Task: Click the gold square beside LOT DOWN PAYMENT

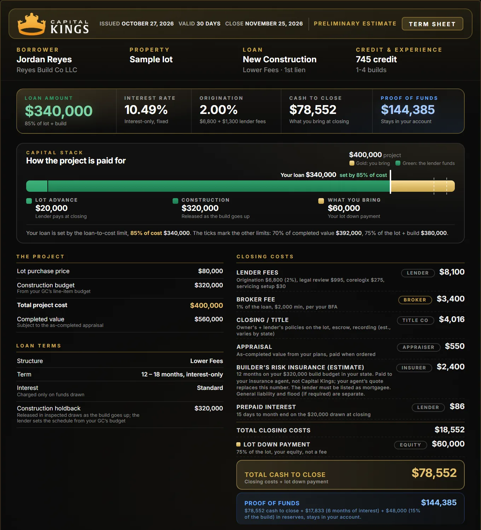Action: tap(238, 444)
